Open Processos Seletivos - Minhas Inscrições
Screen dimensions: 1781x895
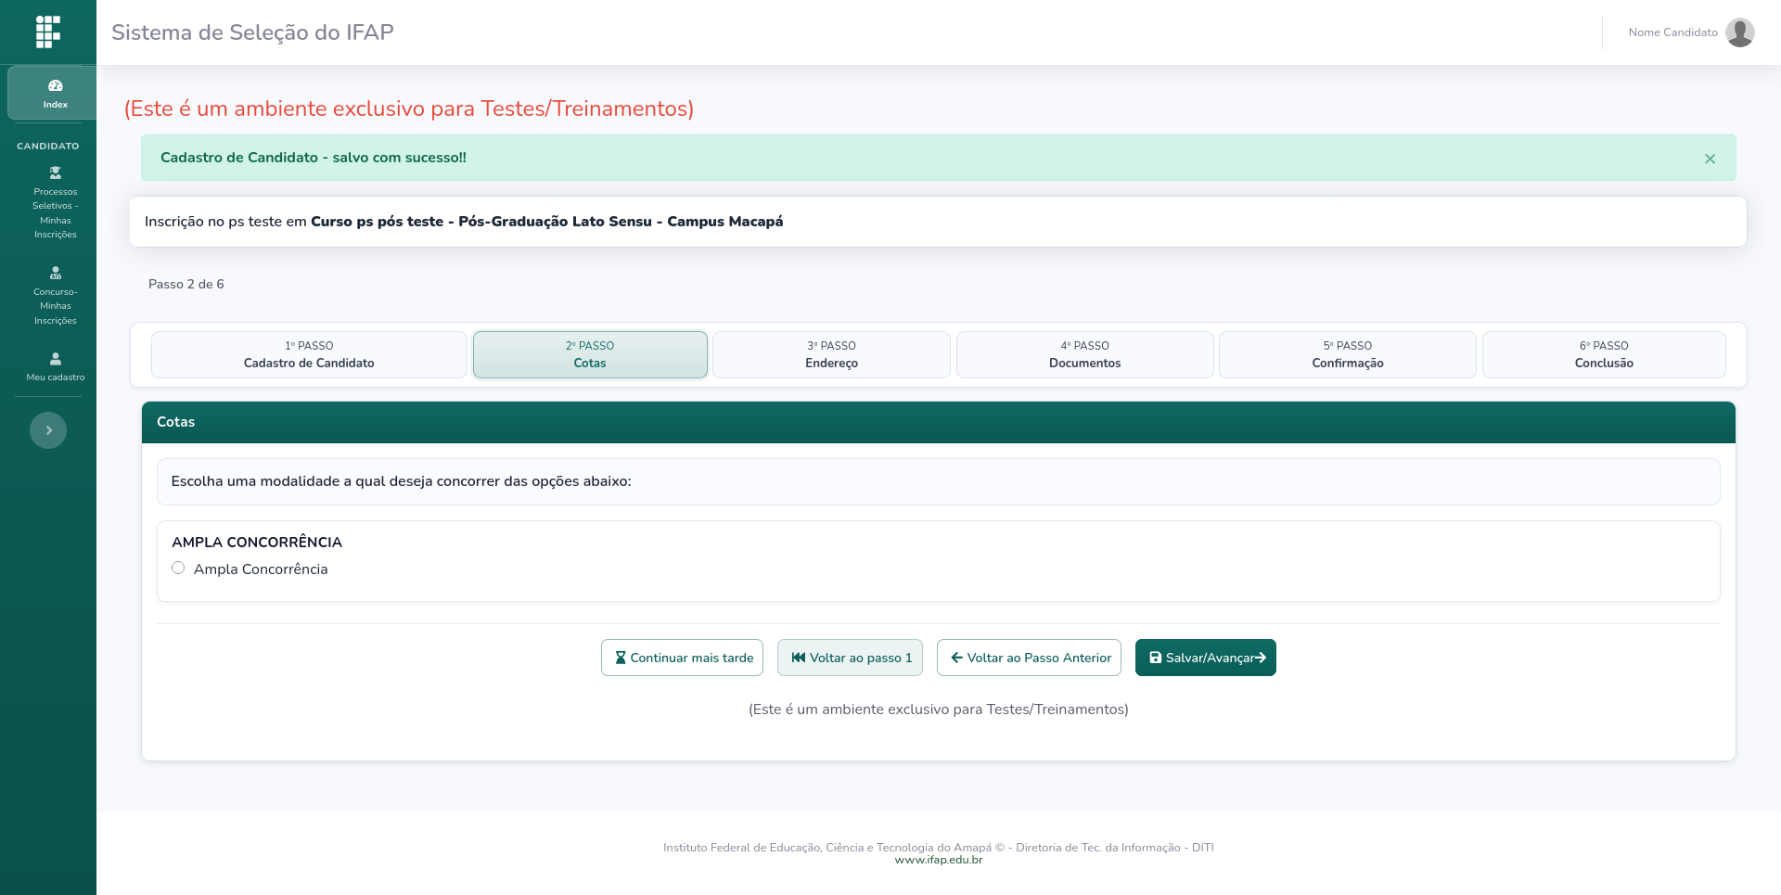(x=56, y=202)
